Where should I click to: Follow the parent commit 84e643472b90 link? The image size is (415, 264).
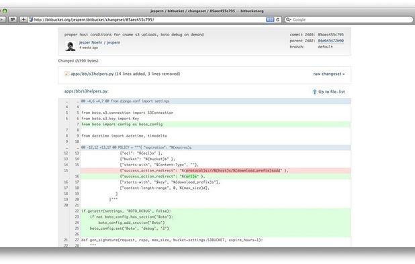tap(330, 41)
